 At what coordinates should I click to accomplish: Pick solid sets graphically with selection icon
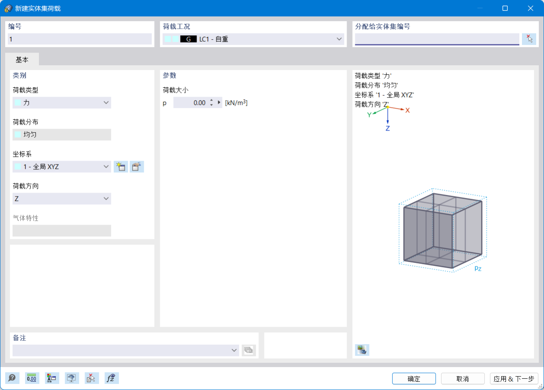(529, 39)
